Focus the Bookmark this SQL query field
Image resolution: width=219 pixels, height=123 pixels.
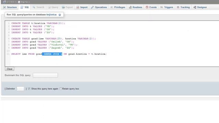coord(45,75)
